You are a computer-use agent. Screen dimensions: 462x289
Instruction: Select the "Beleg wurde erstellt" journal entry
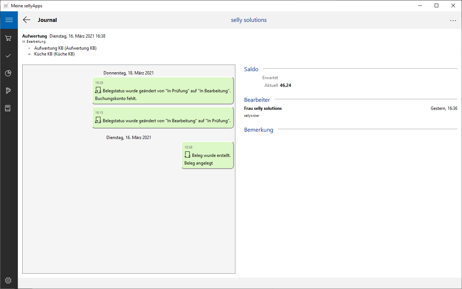point(207,155)
